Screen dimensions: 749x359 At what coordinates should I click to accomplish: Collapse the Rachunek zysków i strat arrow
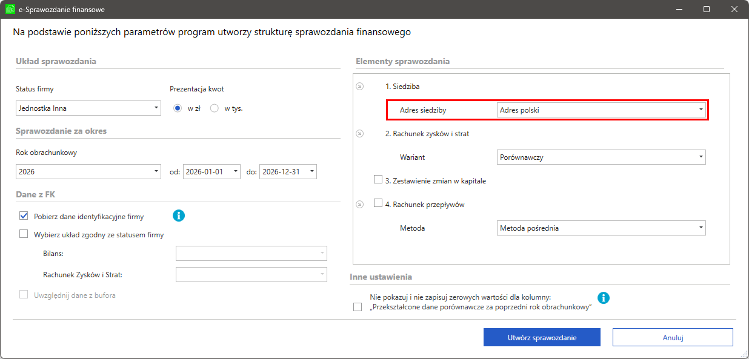pos(359,134)
